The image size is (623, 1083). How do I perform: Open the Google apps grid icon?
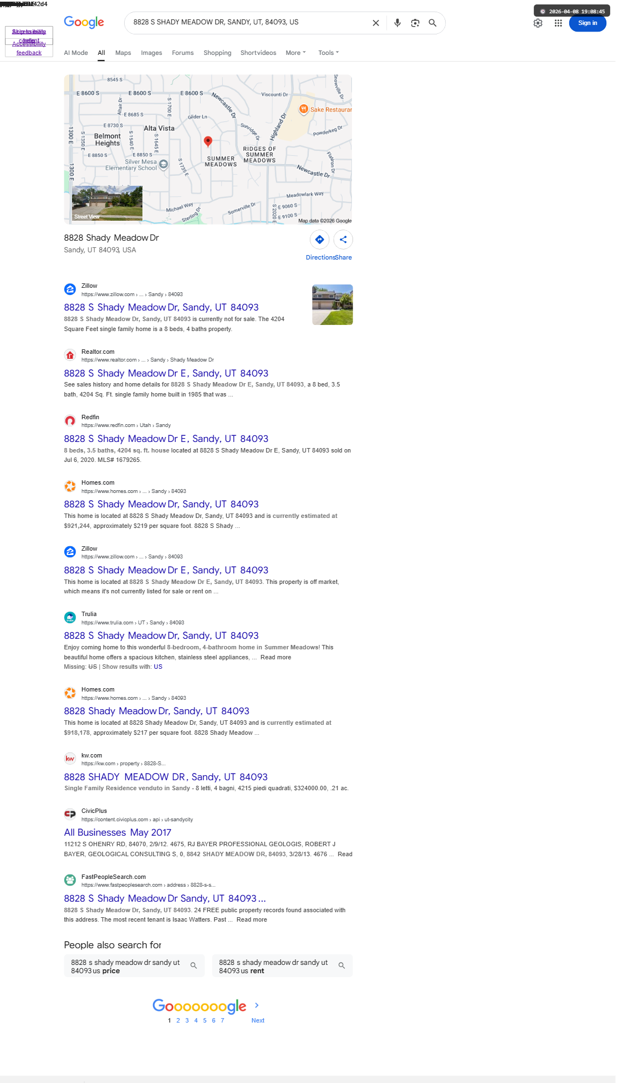(x=558, y=23)
